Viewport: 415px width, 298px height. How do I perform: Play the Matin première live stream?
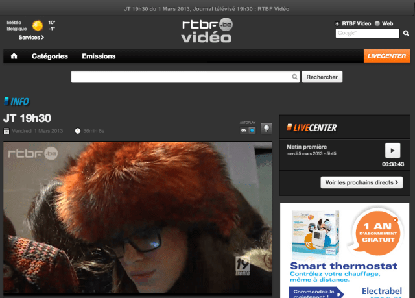point(392,150)
